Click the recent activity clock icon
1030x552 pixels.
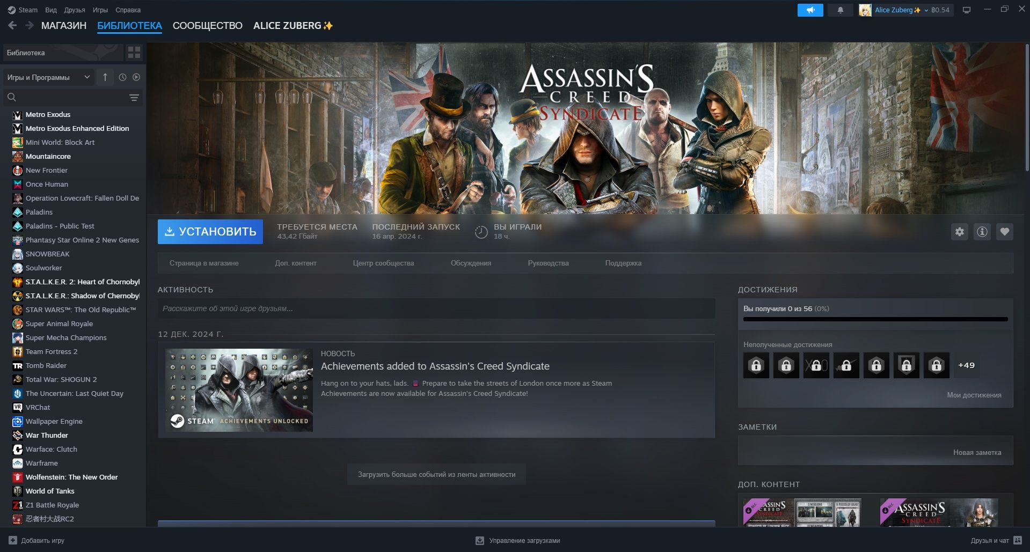[122, 77]
